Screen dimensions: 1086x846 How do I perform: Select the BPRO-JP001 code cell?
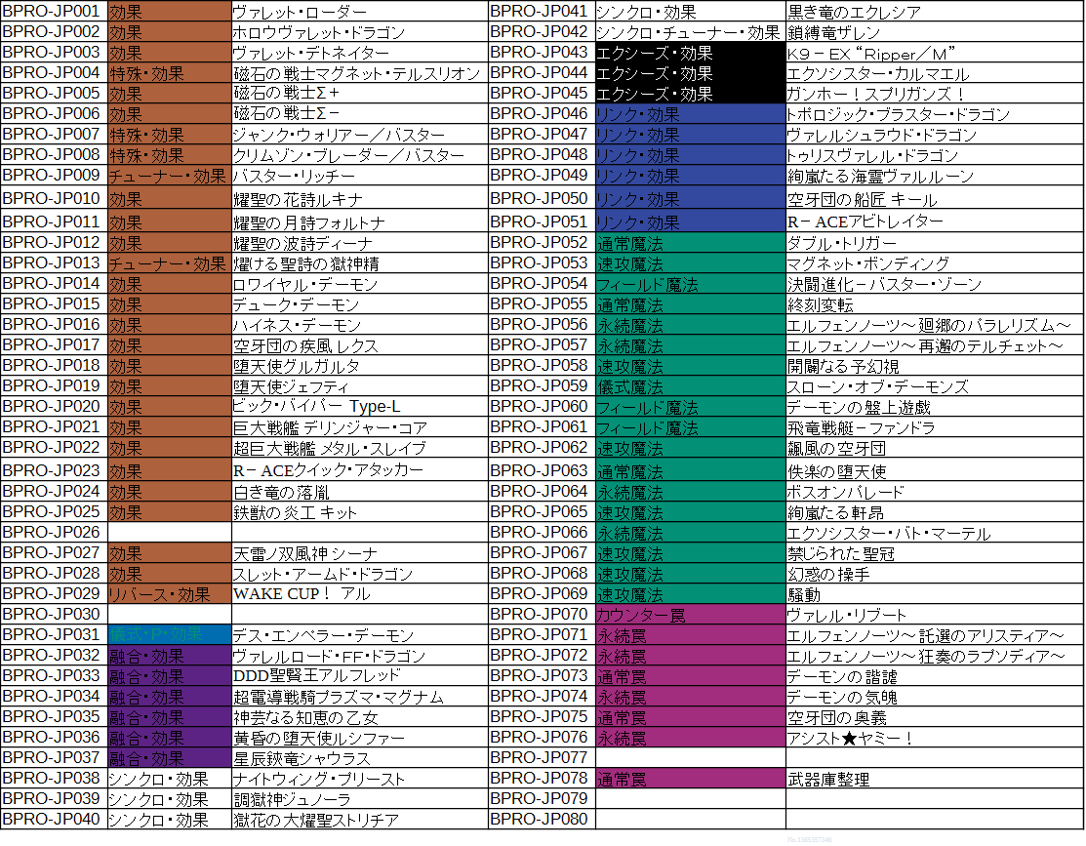[x=54, y=12]
